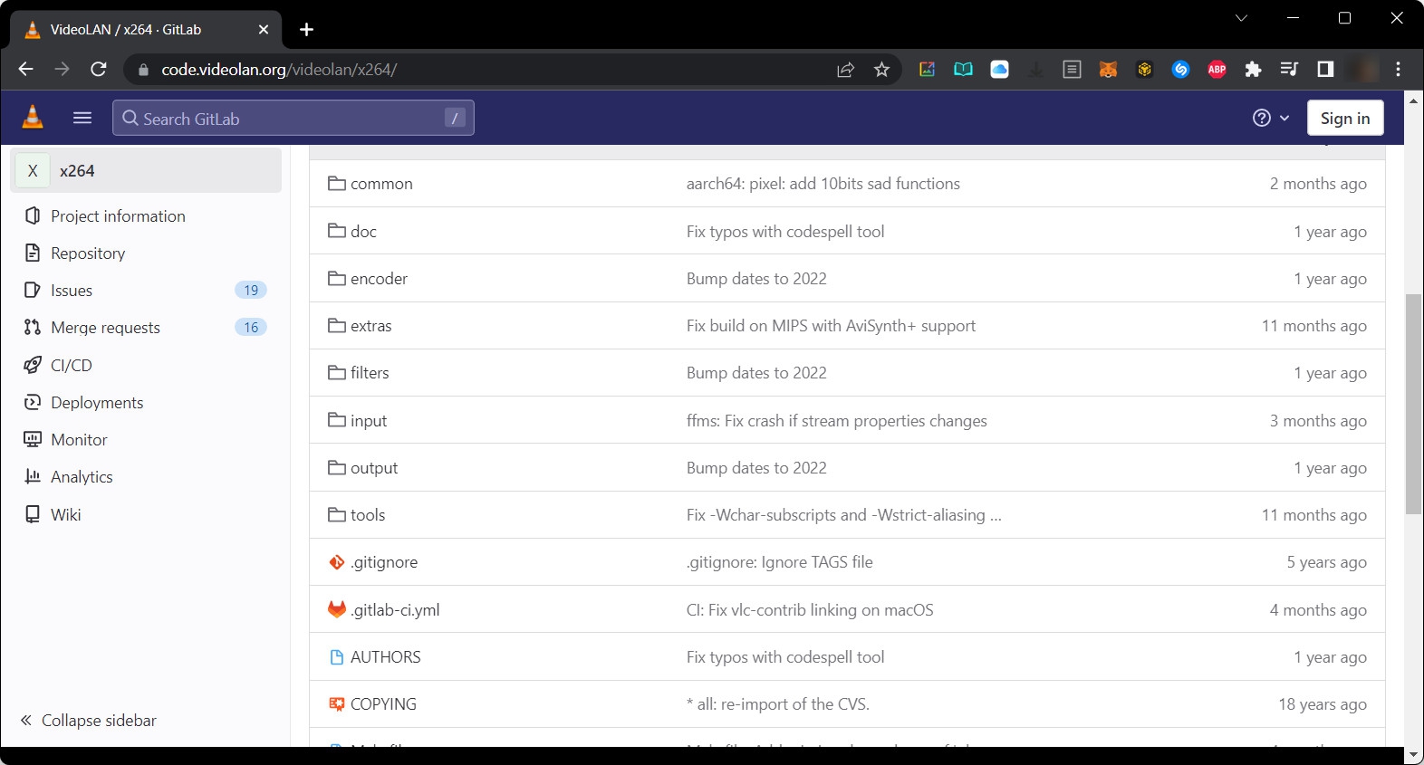1424x765 pixels.
Task: Click the .gitignore git file icon
Action: (x=337, y=562)
